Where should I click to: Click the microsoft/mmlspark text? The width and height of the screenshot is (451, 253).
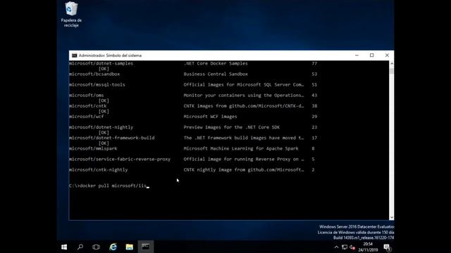[93, 148]
